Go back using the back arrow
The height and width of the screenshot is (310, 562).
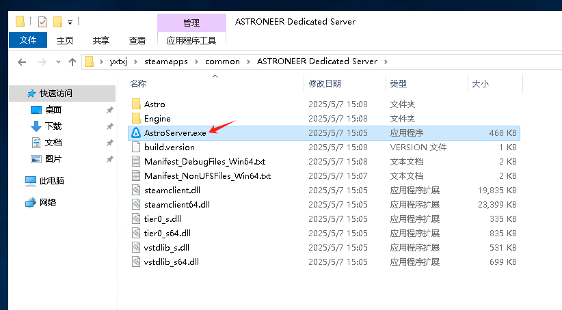click(22, 62)
